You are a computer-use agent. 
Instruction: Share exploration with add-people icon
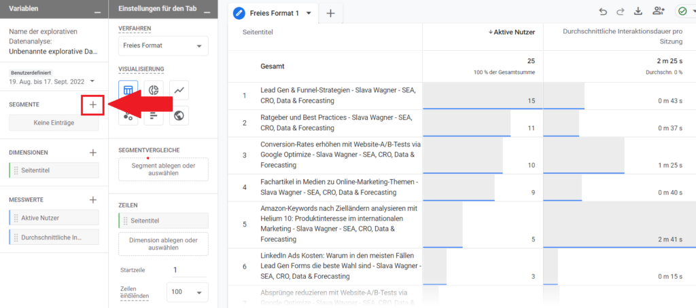click(x=659, y=12)
